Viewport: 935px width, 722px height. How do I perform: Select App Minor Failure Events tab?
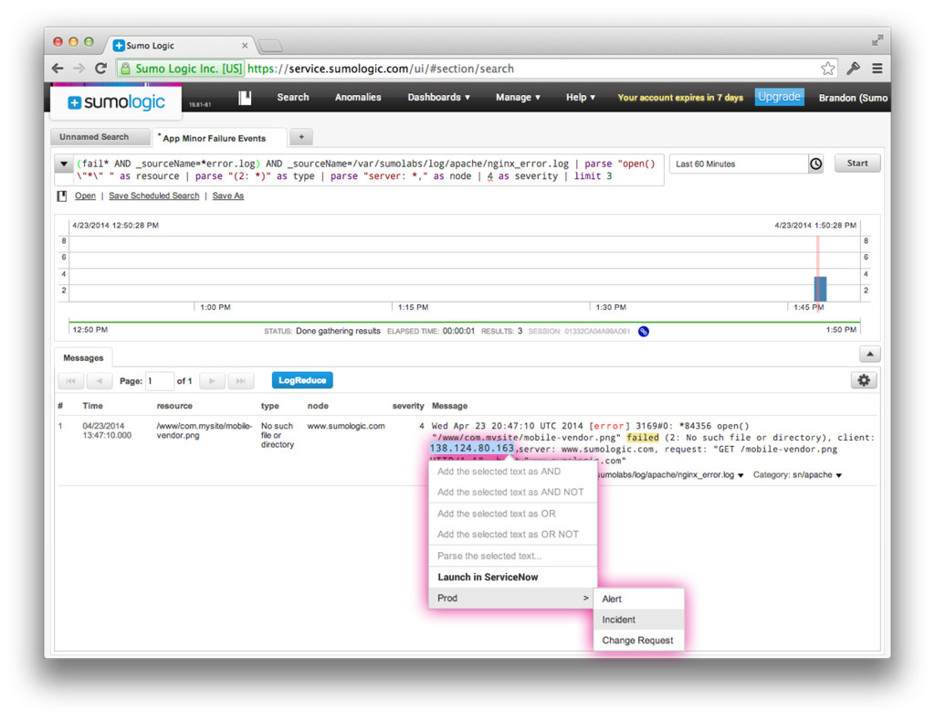220,138
